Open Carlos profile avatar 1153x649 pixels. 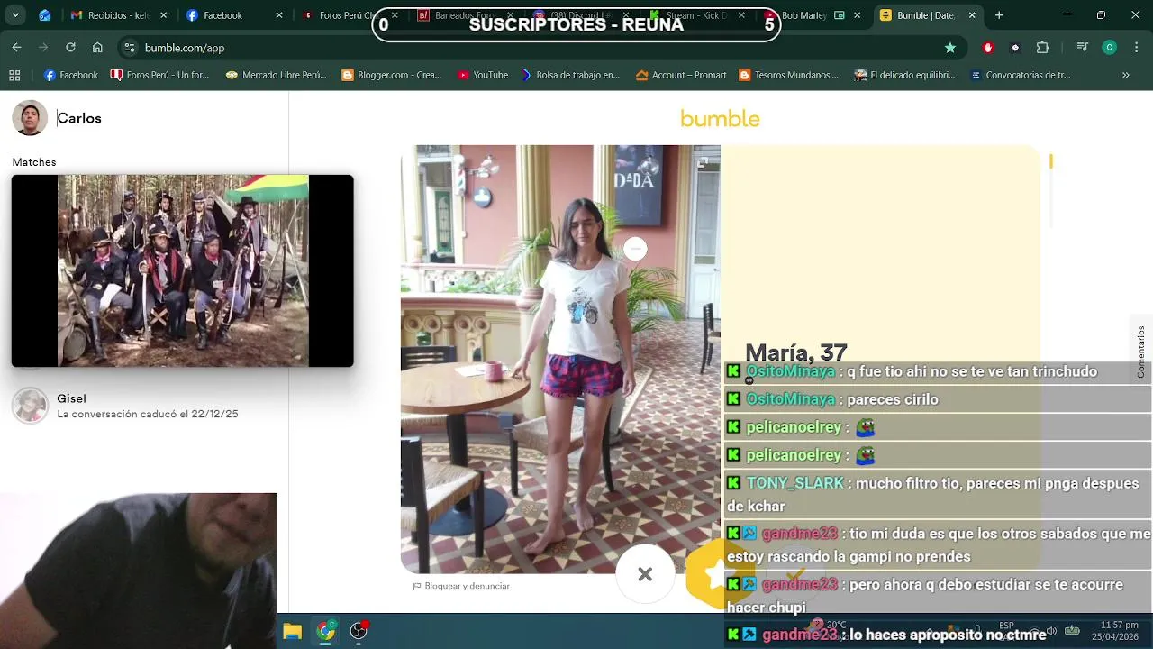[x=30, y=118]
